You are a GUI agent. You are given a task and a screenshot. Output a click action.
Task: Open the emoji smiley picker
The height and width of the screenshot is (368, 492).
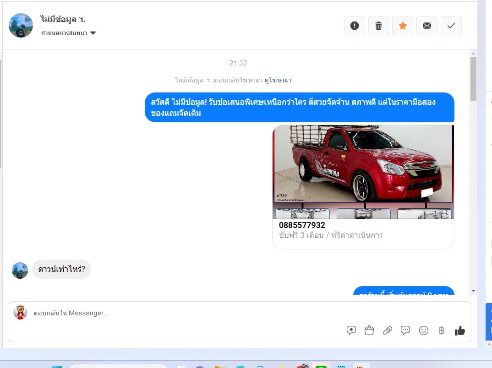424,330
